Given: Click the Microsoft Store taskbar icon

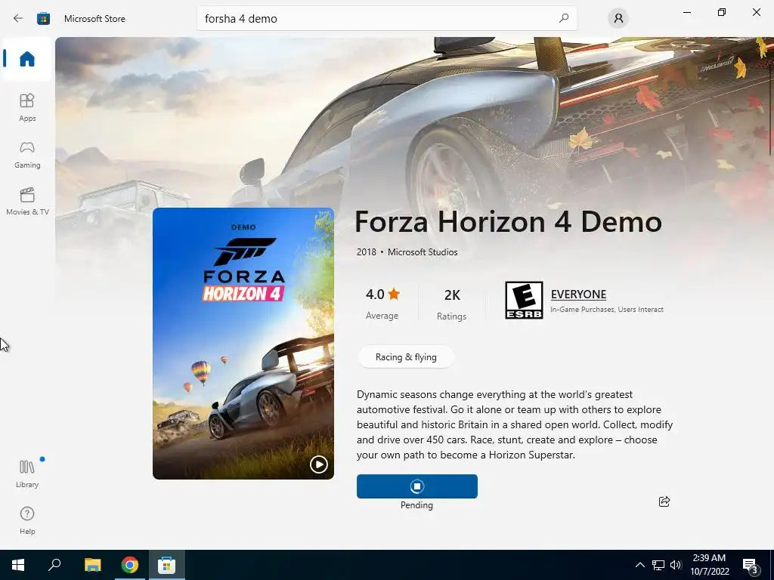Looking at the screenshot, I should click(x=166, y=565).
